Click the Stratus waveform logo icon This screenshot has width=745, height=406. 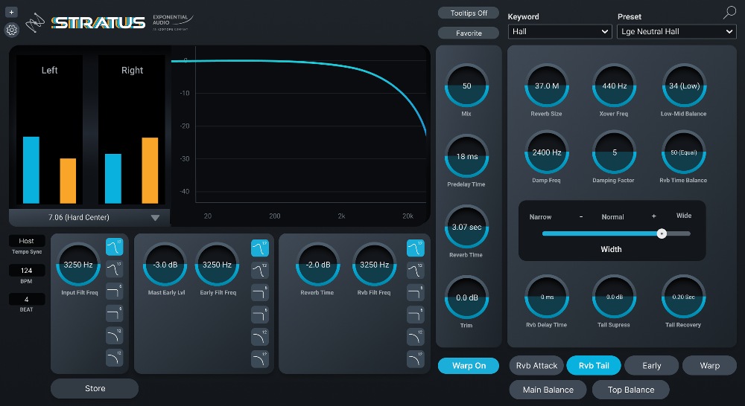tap(34, 24)
